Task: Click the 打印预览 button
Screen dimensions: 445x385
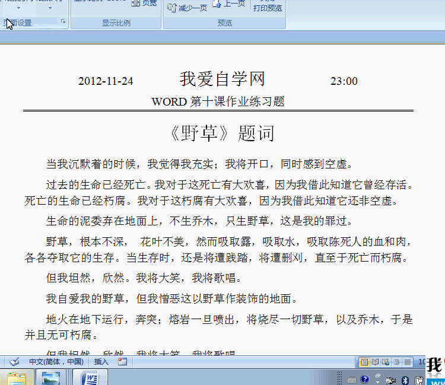Action: point(268,7)
